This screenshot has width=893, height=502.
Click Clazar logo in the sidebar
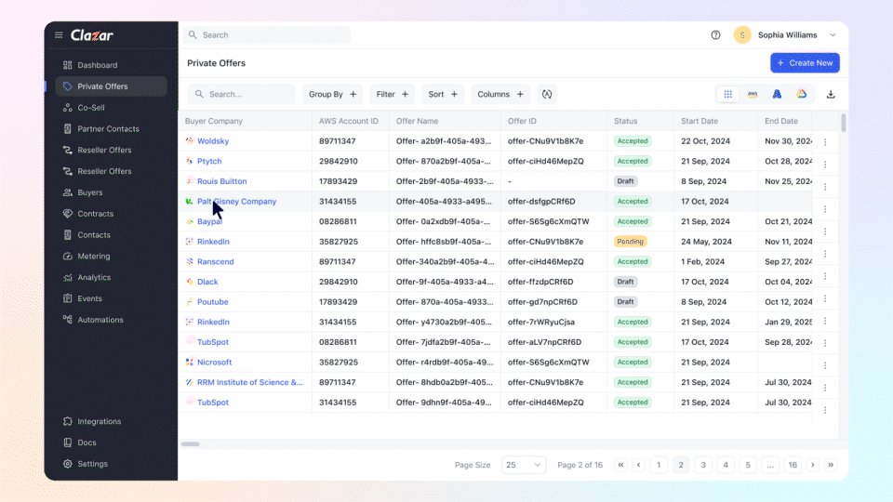click(92, 35)
